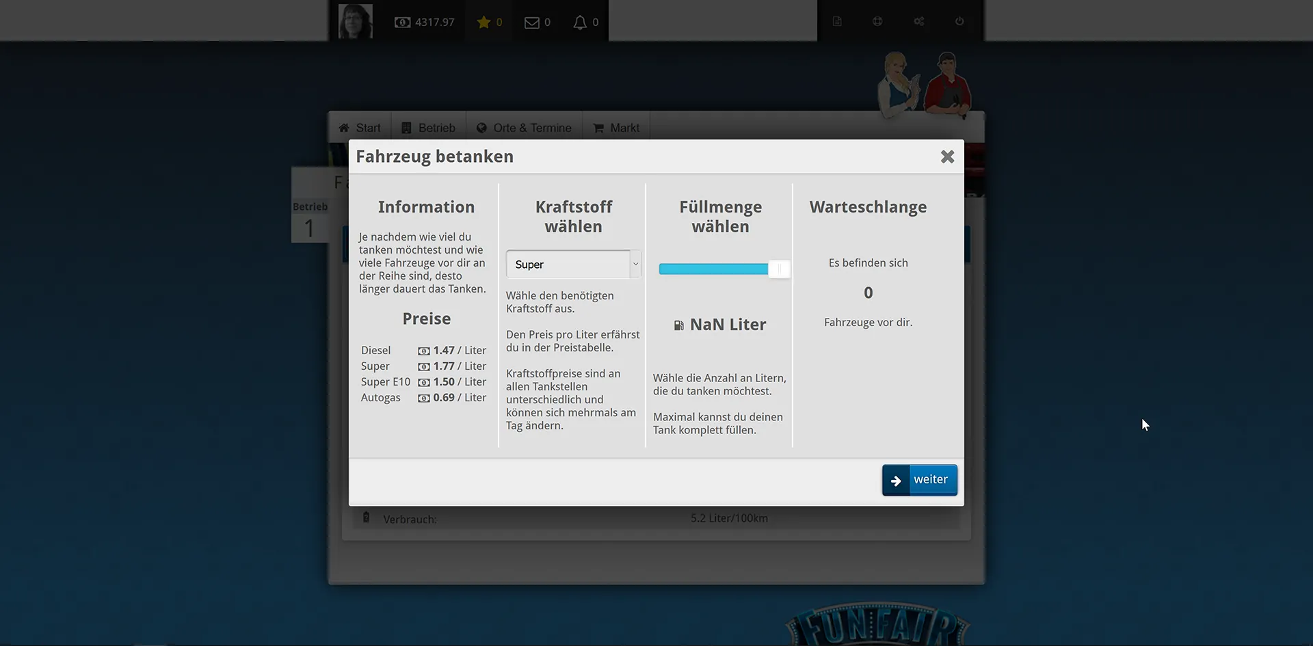Open the Betrieb tab
Viewport: 1313px width, 646px height.
pos(428,128)
